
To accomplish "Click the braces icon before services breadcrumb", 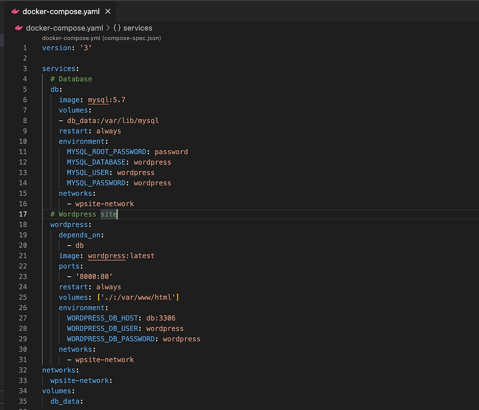I will 117,28.
